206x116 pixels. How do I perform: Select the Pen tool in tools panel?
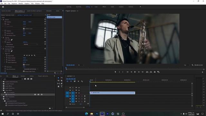click(61, 83)
